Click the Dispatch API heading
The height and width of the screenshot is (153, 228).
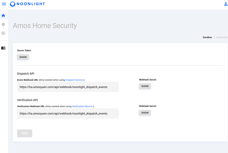click(x=26, y=74)
